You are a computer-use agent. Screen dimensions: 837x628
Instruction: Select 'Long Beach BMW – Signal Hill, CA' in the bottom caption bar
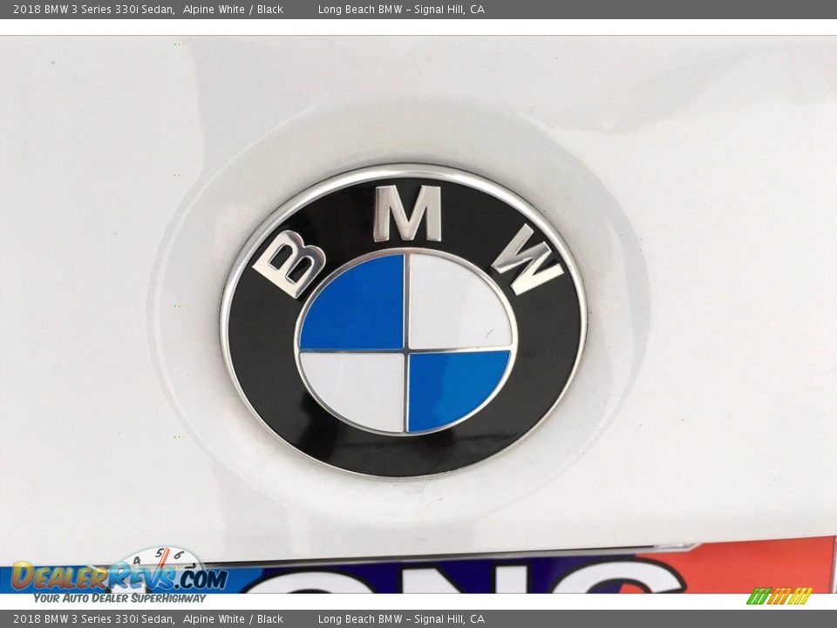click(x=401, y=619)
